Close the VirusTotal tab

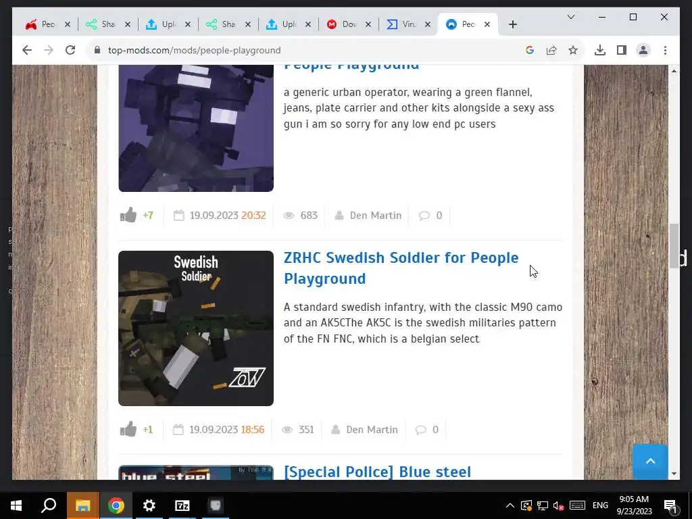428,24
